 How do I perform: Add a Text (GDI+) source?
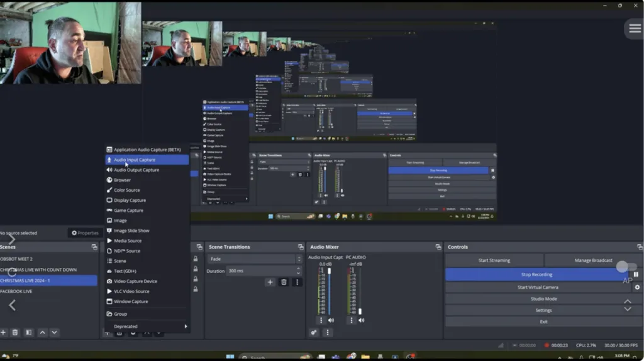(x=147, y=271)
